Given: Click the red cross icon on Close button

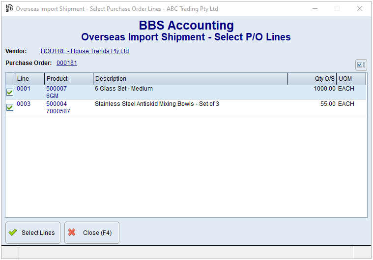Looking at the screenshot, I should (72, 233).
